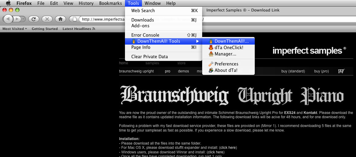Viewport: 356px width, 157px height.
Task: Open About dTa!
Action: pos(228,70)
